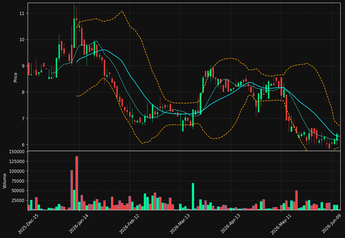This screenshot has width=345, height=238.
Task: Click the volume tick label 50000
Action: (18, 191)
